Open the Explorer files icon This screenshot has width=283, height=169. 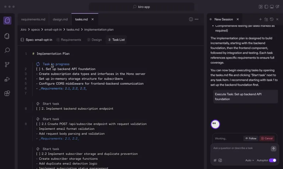point(7,36)
